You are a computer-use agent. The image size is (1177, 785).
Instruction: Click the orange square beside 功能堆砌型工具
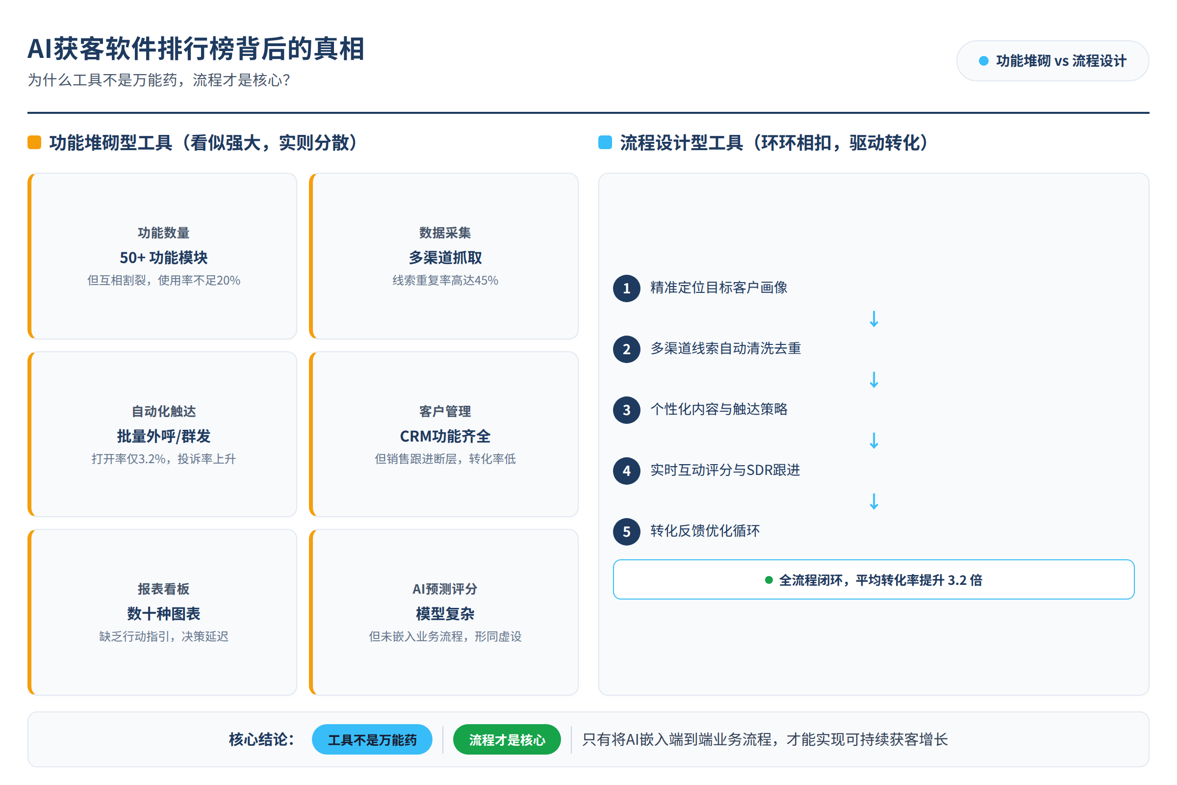(x=34, y=143)
